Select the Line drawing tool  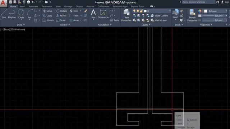pos(4,14)
